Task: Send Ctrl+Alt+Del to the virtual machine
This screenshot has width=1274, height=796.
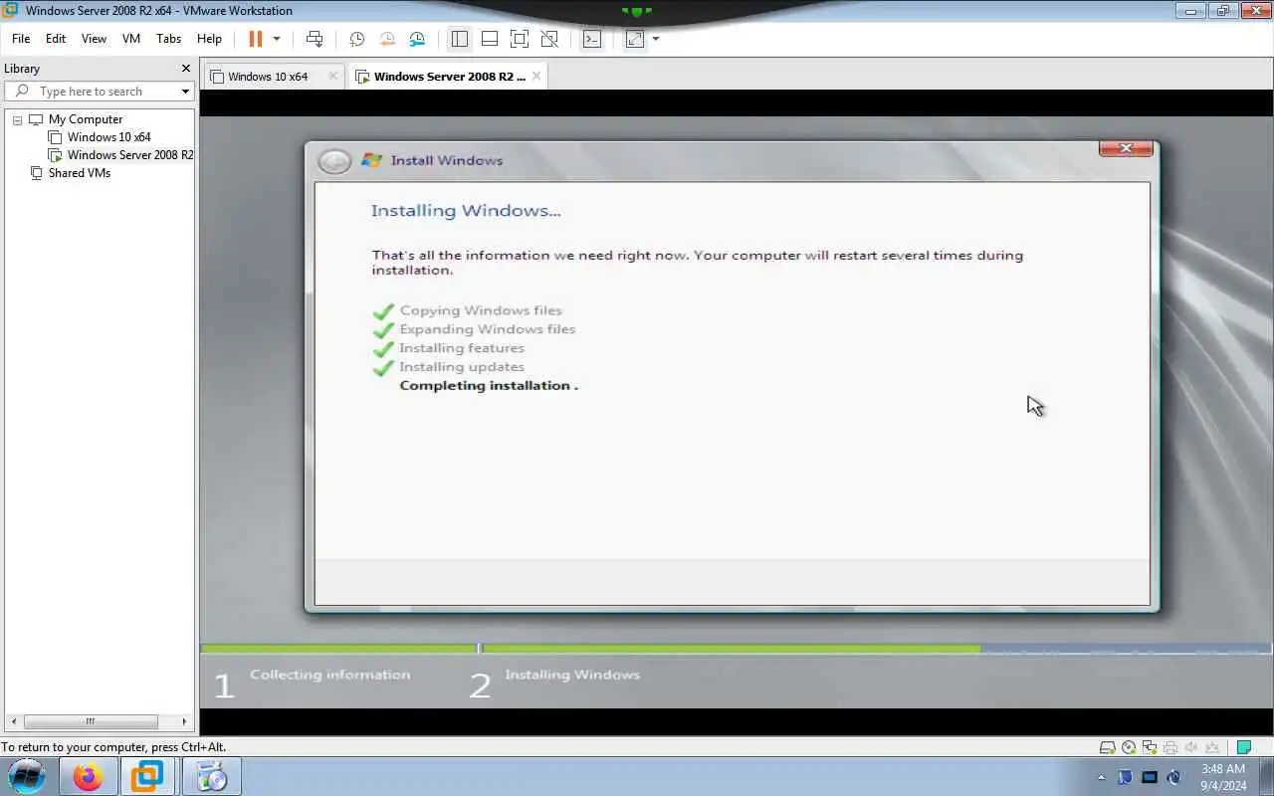Action: 315,39
